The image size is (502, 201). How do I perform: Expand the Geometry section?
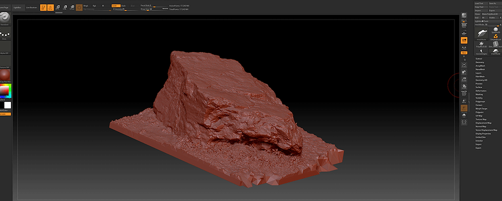(x=480, y=62)
